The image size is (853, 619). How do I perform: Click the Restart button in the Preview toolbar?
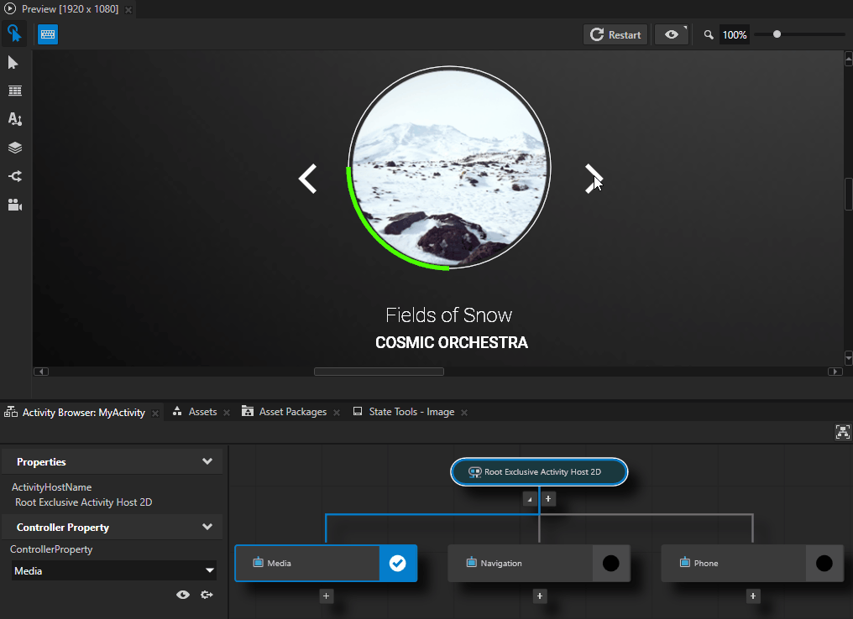pos(615,34)
